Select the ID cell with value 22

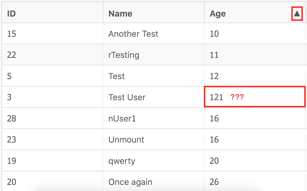click(53, 55)
